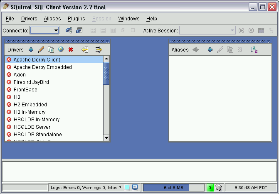Select H2 Embedded in the drivers list

click(30, 105)
